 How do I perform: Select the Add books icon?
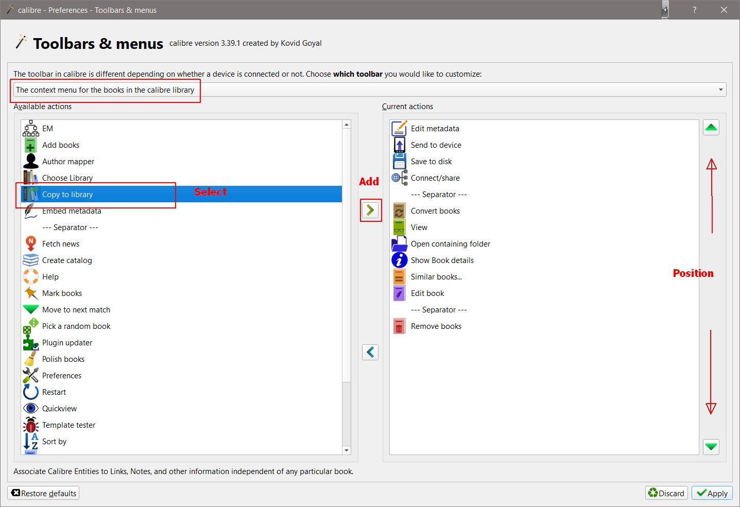[31, 145]
